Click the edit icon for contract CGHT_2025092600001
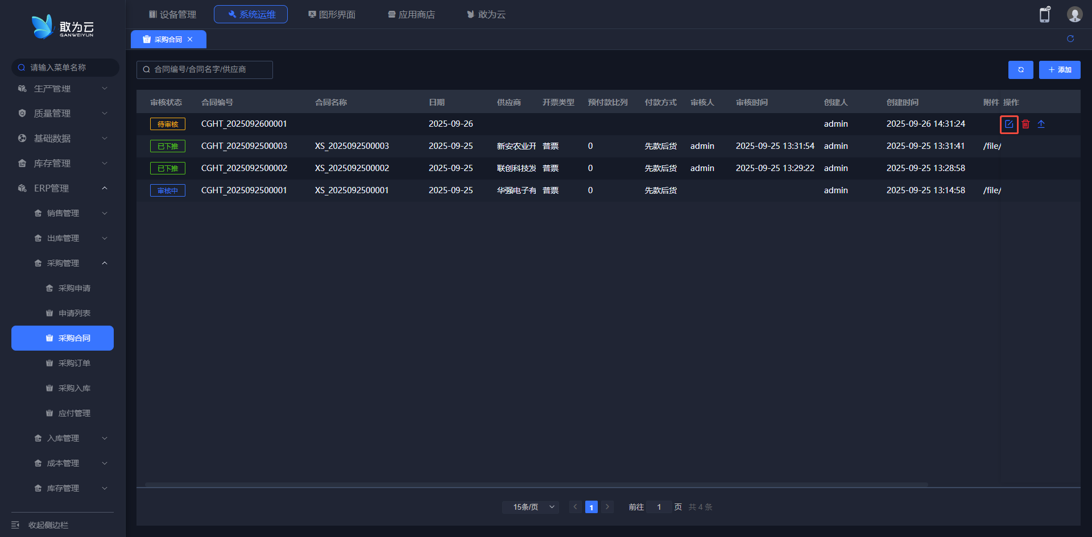This screenshot has width=1092, height=537. point(1008,124)
